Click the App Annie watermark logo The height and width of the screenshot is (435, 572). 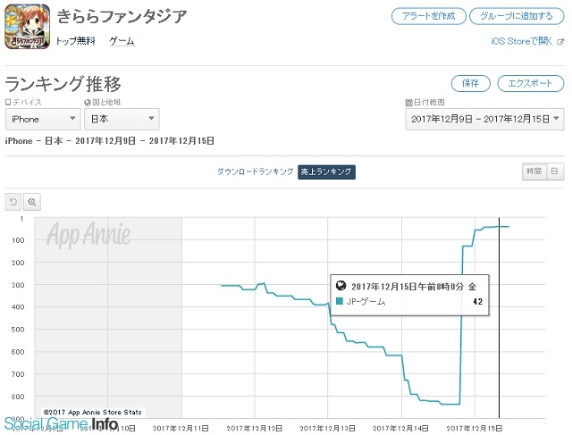88,234
